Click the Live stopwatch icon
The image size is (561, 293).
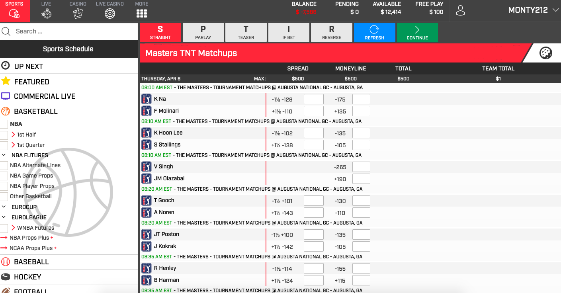click(46, 14)
